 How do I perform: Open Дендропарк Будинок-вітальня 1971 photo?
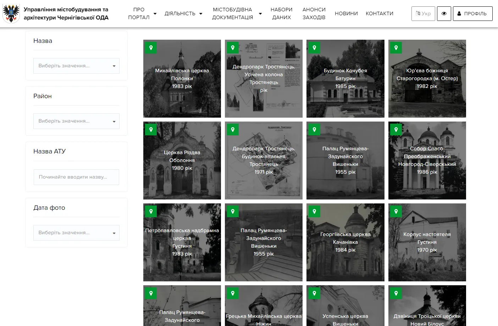[264, 161]
